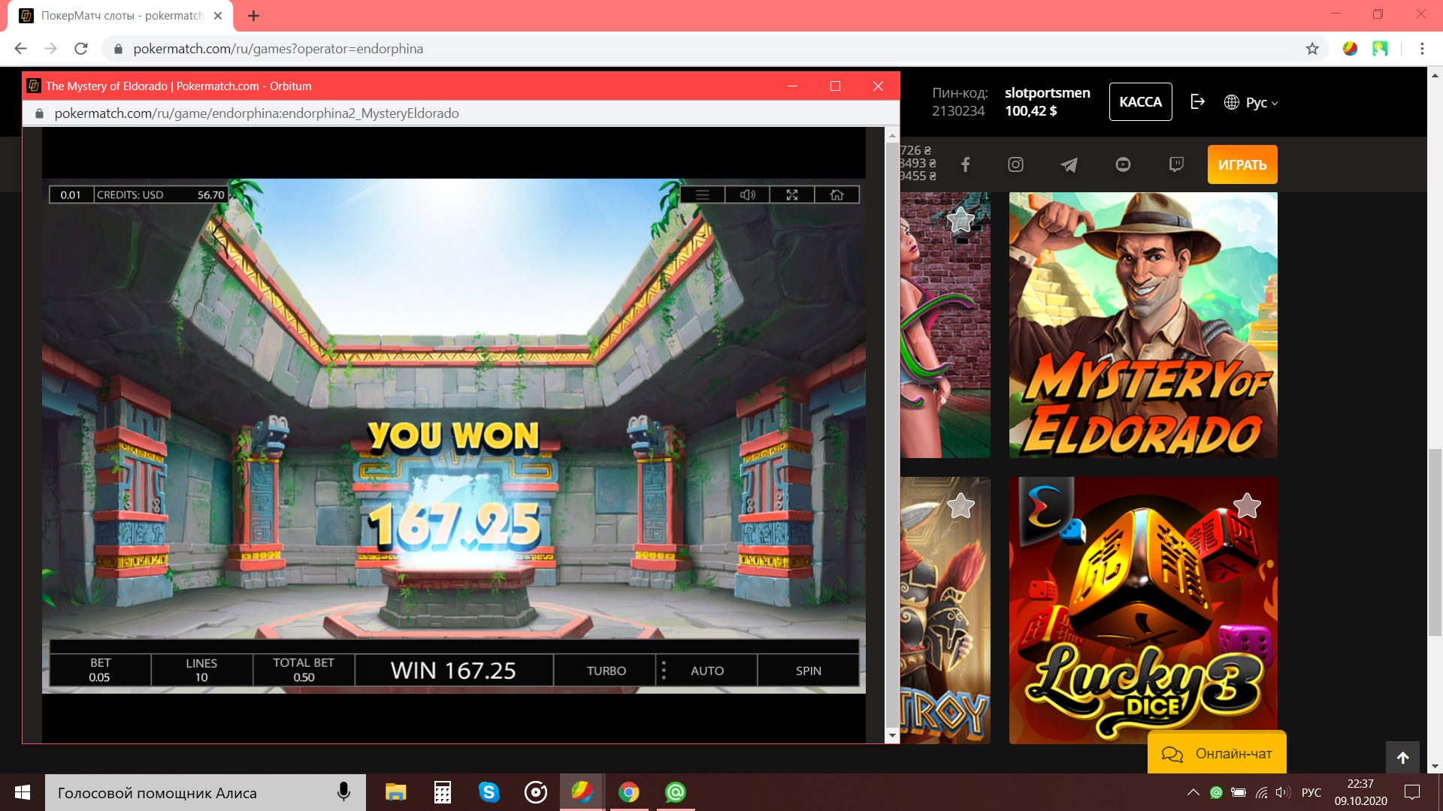This screenshot has width=1443, height=811.
Task: Open the browser three-dot menu
Action: [1422, 49]
